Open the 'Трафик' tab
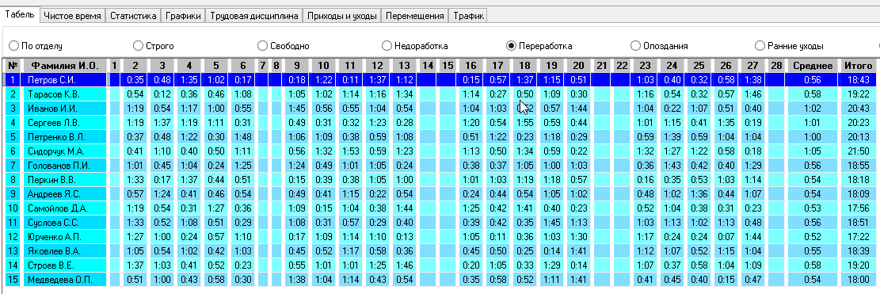Screen dimensions: 880x294 coord(468,17)
